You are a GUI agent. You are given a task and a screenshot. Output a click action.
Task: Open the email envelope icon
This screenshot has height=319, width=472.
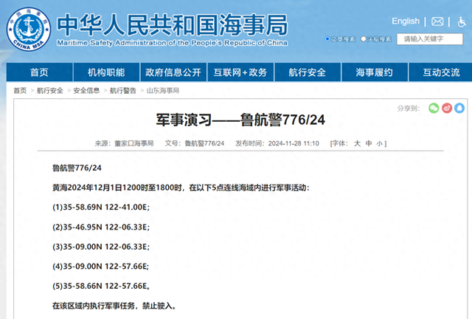coord(437,21)
